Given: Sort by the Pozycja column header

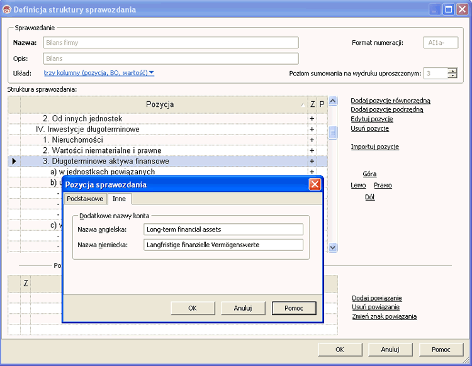Looking at the screenshot, I should tap(160, 104).
